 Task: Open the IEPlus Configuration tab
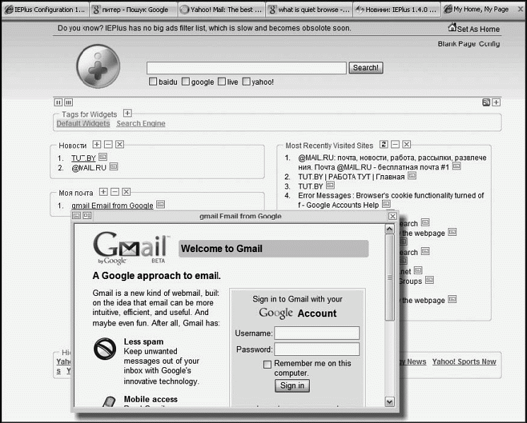tap(45, 10)
